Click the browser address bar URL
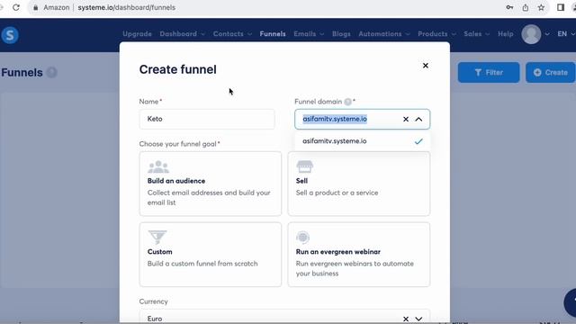Screen dimensions: 576x324 pos(126,7)
